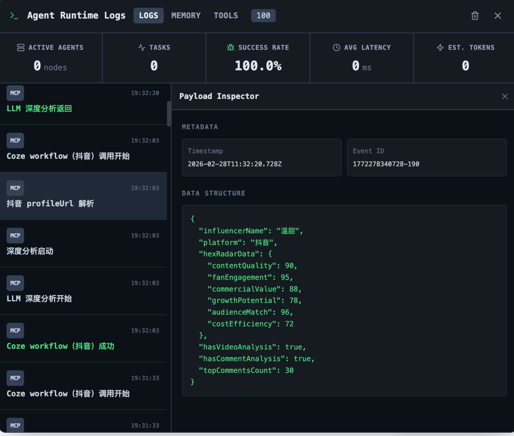Select the LOGS tab
Image resolution: width=514 pixels, height=436 pixels.
(148, 15)
